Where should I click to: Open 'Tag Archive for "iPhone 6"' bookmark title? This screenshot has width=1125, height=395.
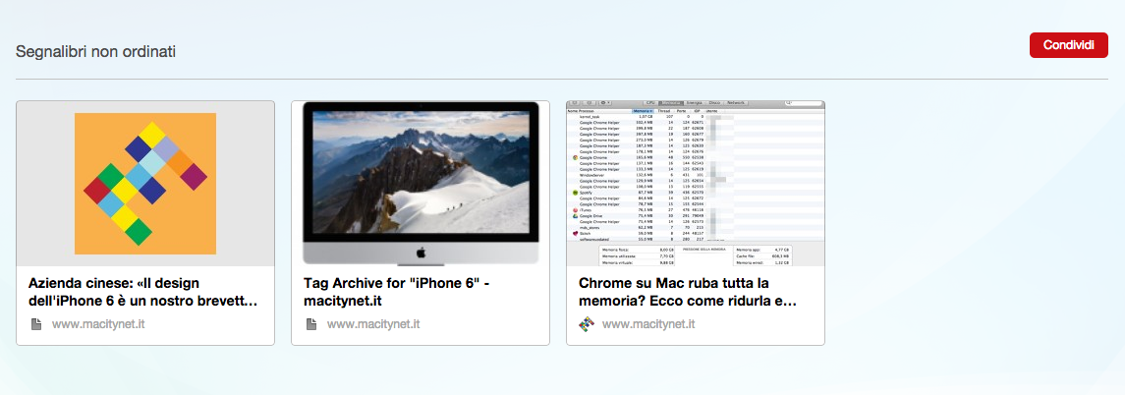[x=396, y=293]
